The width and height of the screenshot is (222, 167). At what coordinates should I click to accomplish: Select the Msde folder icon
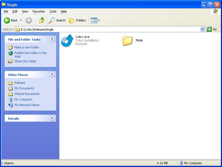coord(127,41)
